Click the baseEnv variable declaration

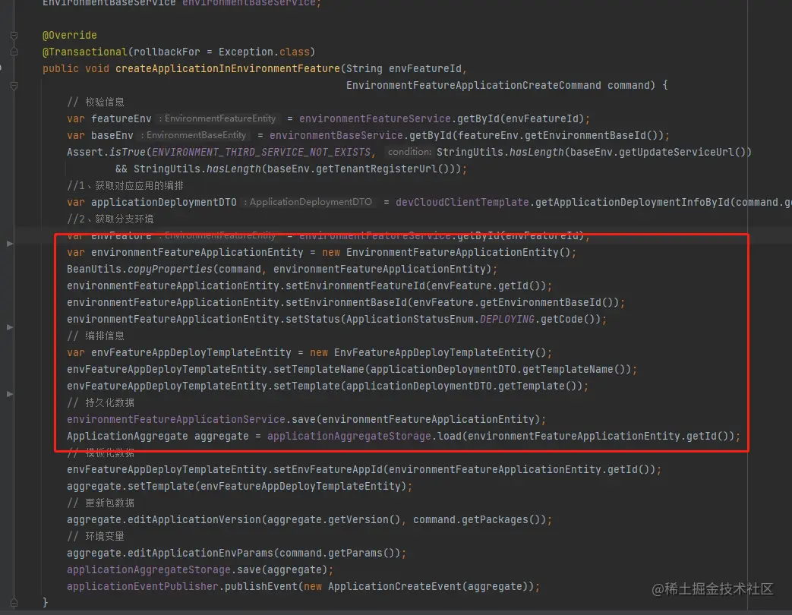point(112,135)
